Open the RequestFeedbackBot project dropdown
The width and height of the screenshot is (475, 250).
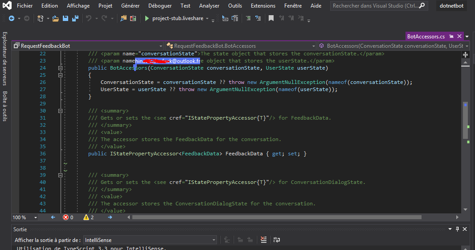pos(161,46)
